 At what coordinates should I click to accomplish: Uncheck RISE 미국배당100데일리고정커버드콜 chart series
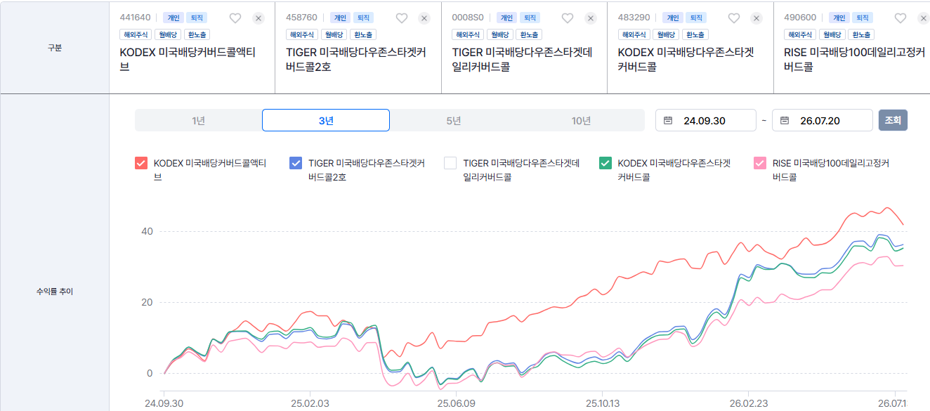coord(759,163)
